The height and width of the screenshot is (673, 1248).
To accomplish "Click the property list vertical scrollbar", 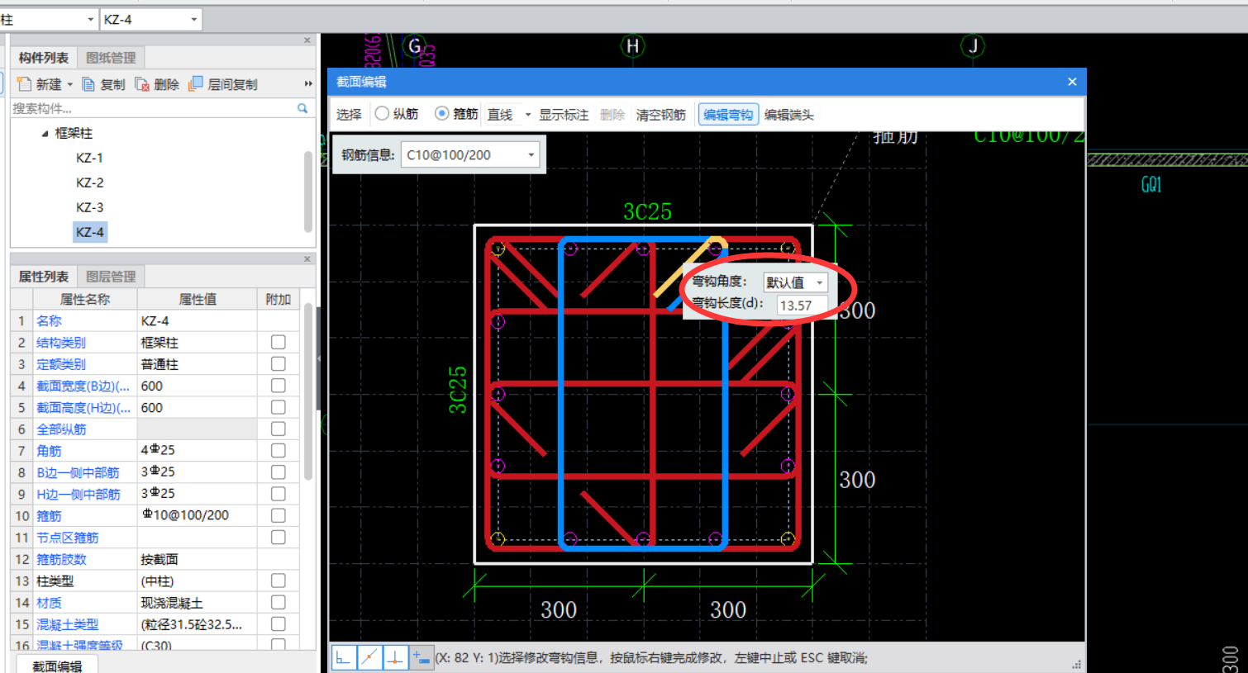I will pos(309,392).
